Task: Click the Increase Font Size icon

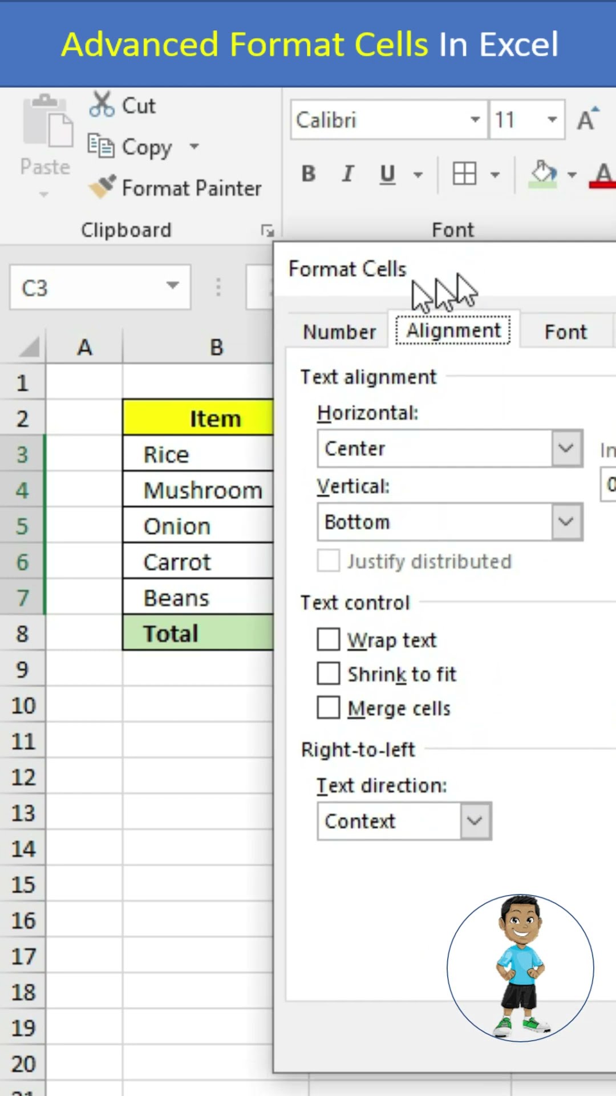Action: coord(587,119)
